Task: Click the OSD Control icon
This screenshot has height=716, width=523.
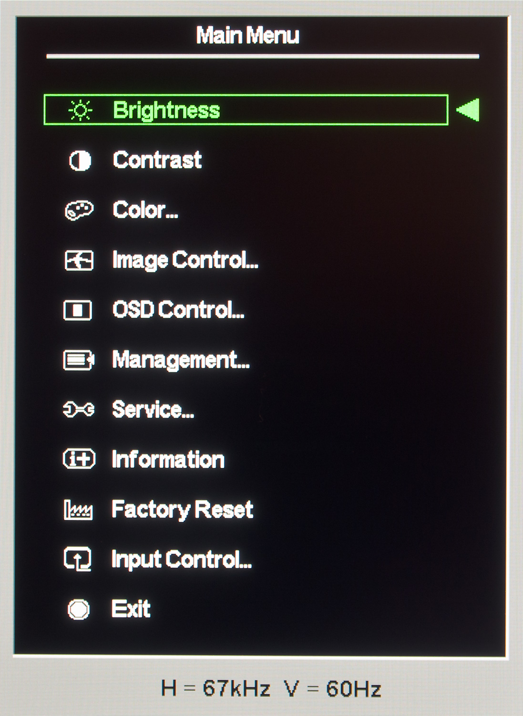Action: coord(78,310)
